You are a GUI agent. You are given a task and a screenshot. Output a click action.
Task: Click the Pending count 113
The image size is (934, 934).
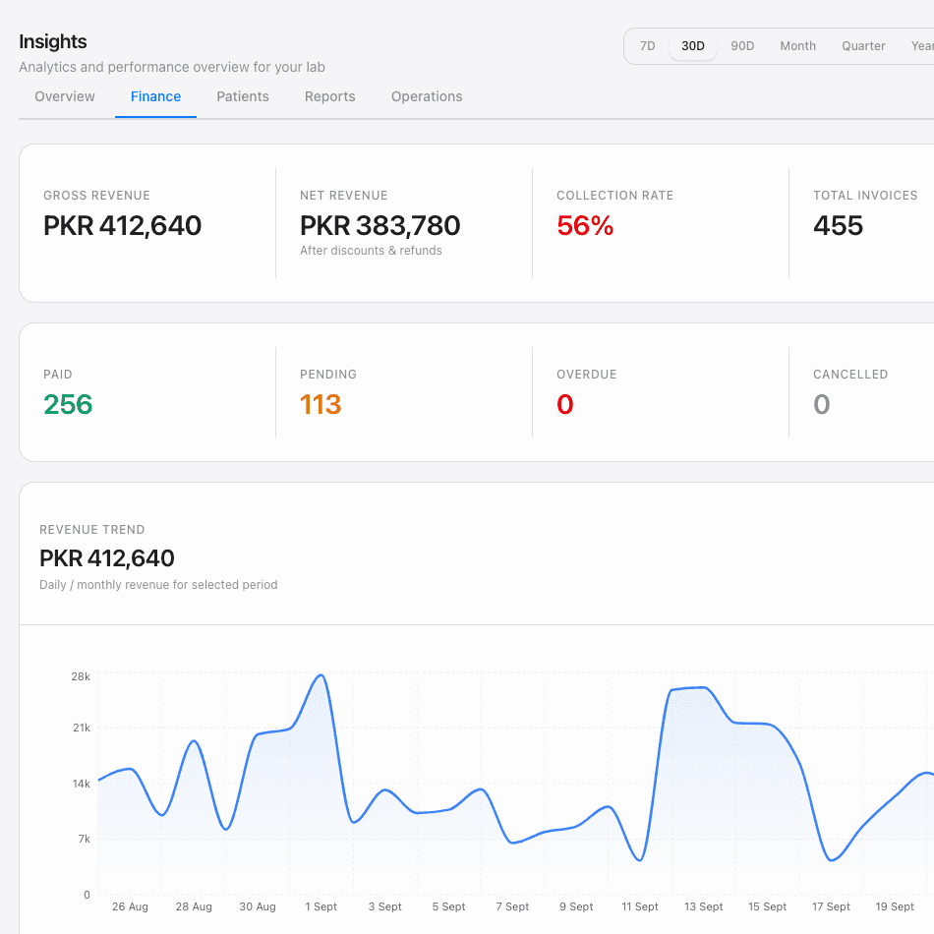tap(321, 404)
